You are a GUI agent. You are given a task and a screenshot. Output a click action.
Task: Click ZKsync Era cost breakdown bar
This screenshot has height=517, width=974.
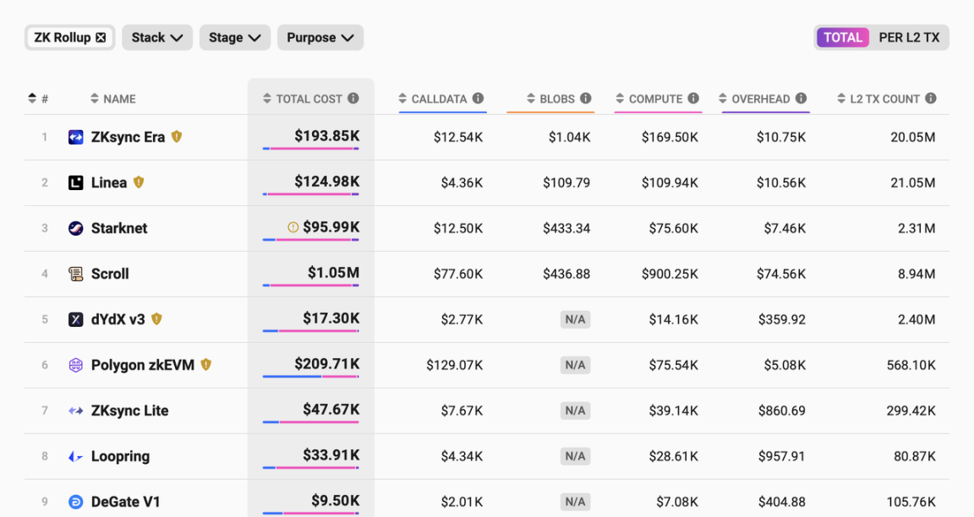click(310, 149)
